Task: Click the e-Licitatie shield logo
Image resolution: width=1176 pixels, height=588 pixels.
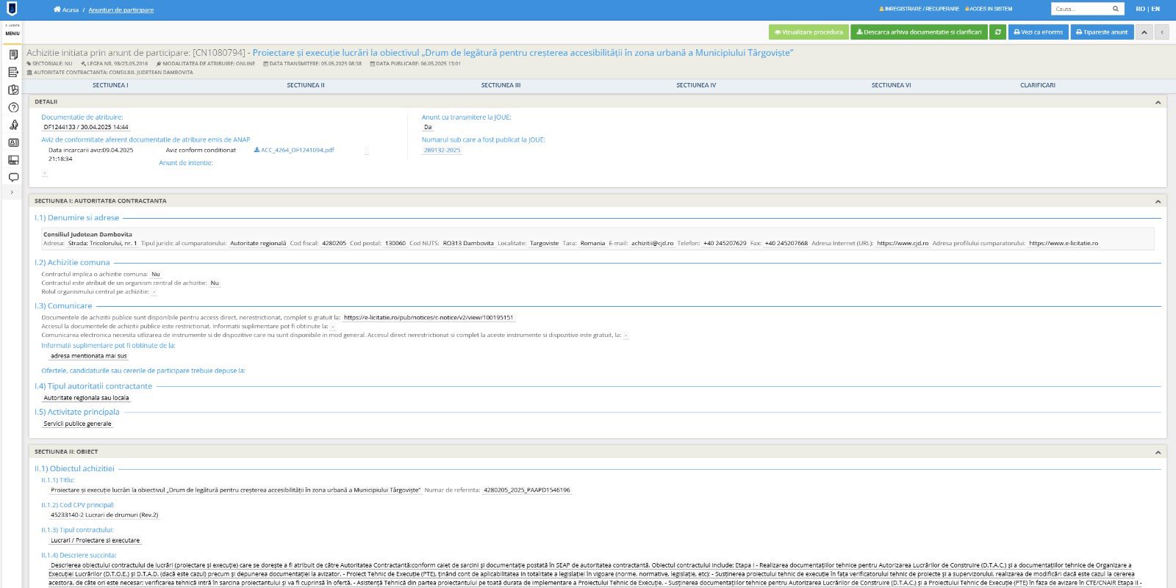Action: [x=12, y=9]
